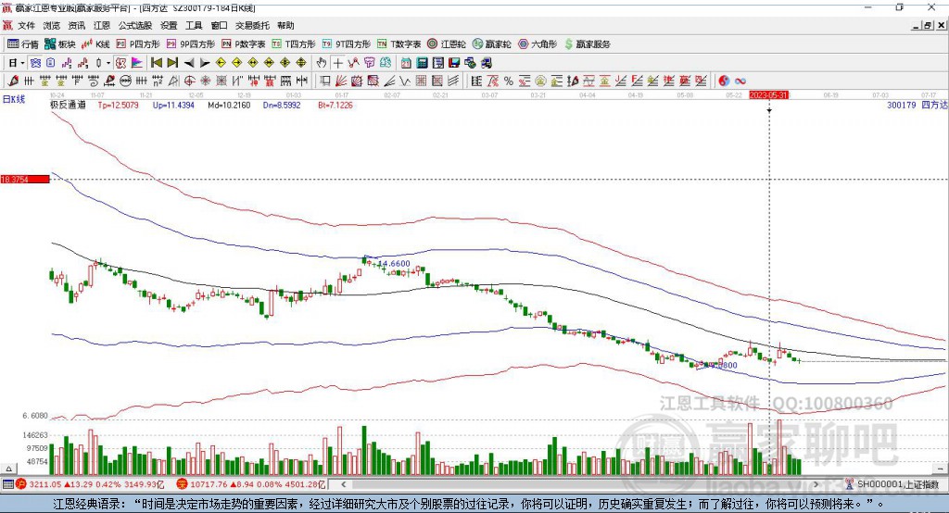Open the SH000001 上证指数 status entry
The width and height of the screenshot is (949, 513).
pyautogui.click(x=892, y=484)
